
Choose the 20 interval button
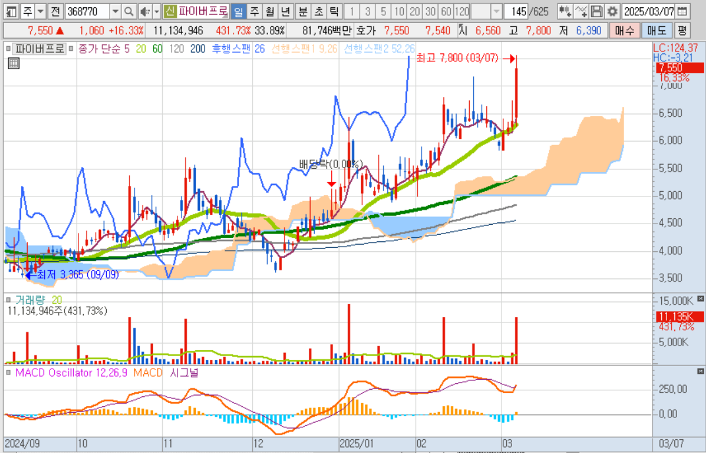point(414,11)
